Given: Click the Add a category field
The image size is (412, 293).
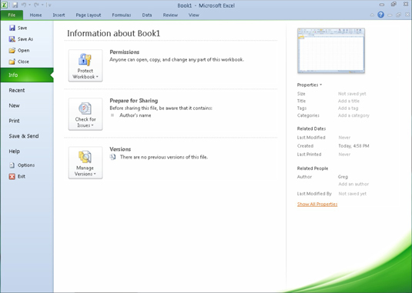Looking at the screenshot, I should point(353,115).
